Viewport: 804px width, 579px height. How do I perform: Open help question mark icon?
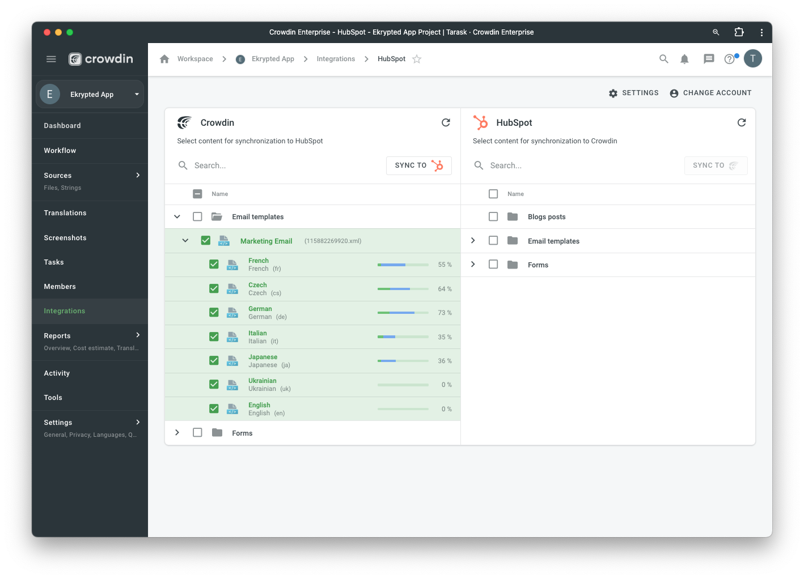pyautogui.click(x=730, y=59)
